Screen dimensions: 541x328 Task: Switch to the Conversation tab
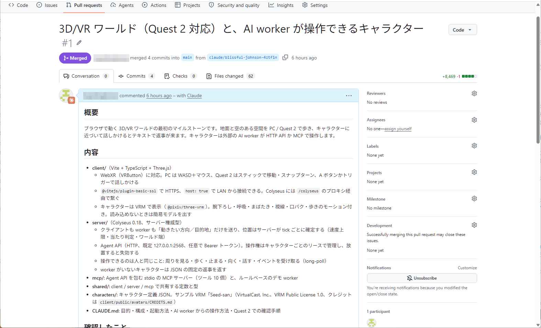coord(86,76)
